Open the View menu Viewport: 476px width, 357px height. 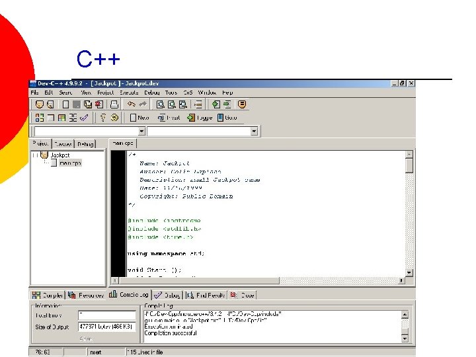click(86, 93)
